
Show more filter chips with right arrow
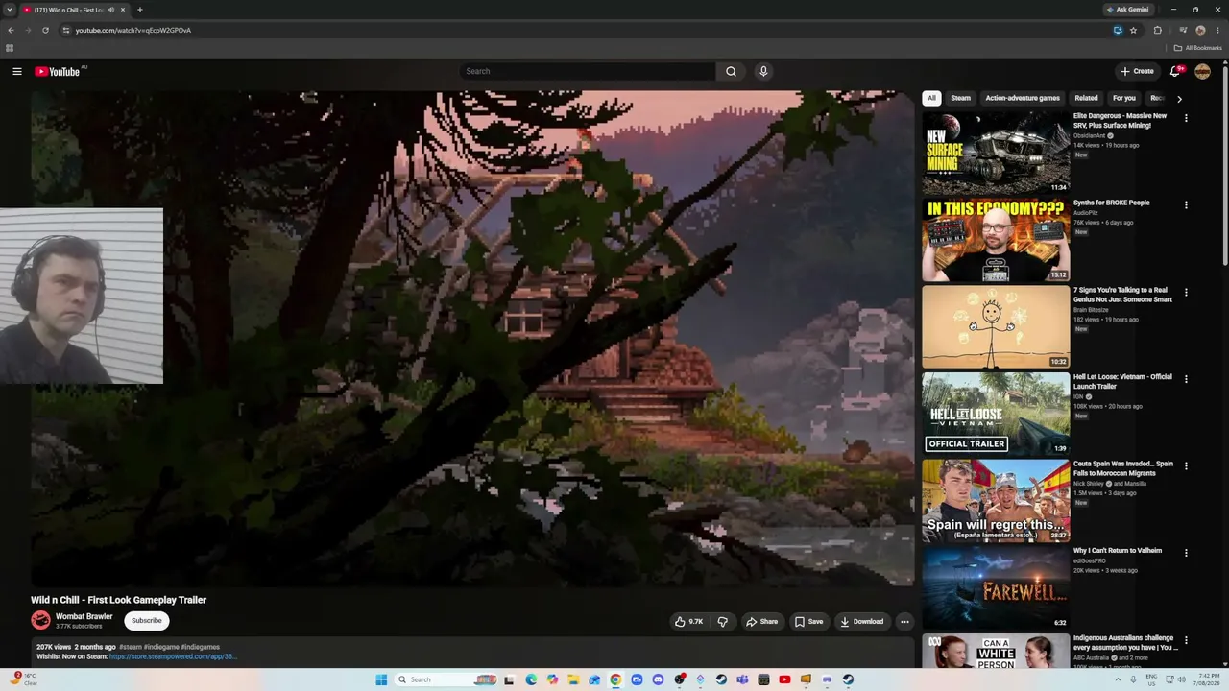(x=1179, y=98)
